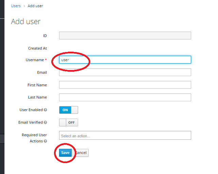Click the Required User Actions help icon
Screen dimensions: 218x174
coord(45,141)
